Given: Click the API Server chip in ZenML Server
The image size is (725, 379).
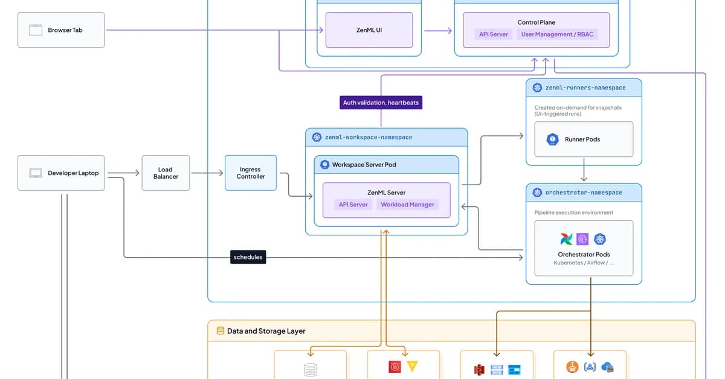Looking at the screenshot, I should tap(353, 205).
